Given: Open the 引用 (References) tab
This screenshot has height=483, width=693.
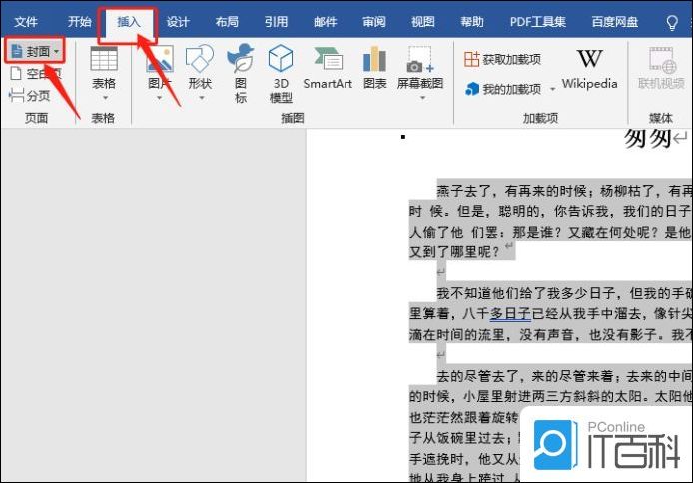Looking at the screenshot, I should point(276,22).
